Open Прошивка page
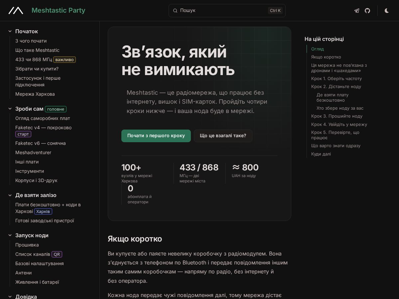Image resolution: width=399 pixels, height=299 pixels. 27,245
